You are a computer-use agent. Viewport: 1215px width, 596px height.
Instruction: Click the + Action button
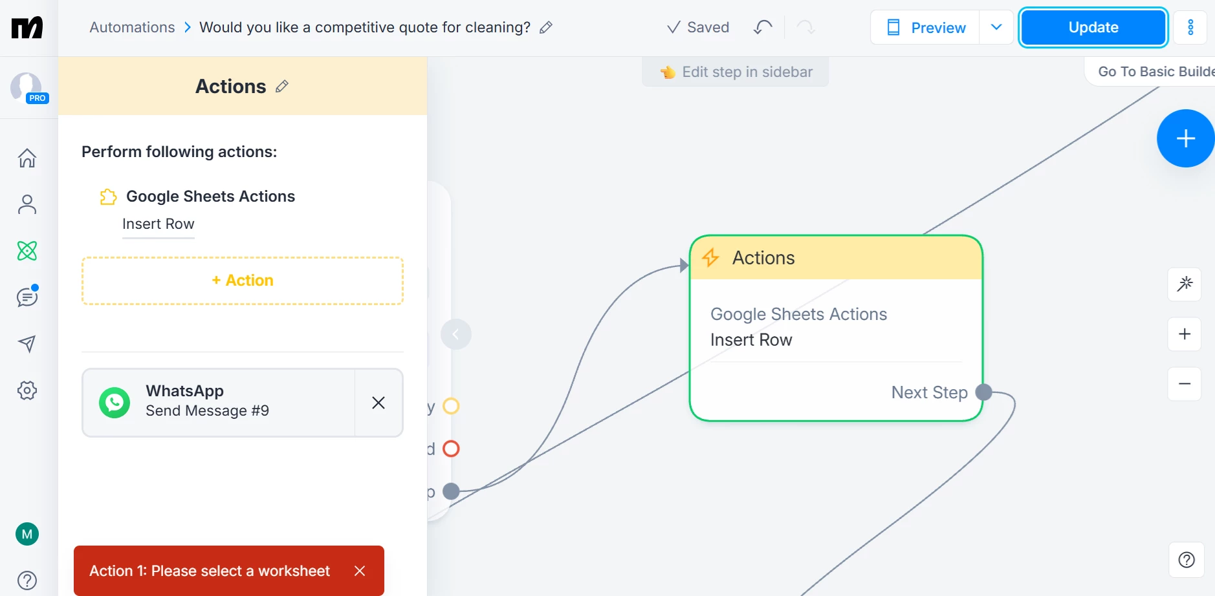click(x=243, y=281)
